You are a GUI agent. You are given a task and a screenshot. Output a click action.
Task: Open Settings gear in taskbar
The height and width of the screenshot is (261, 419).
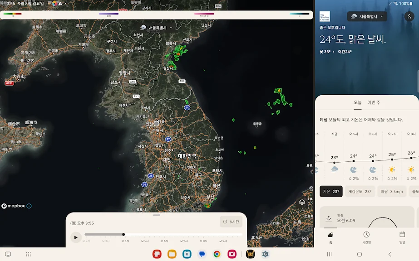pyautogui.click(x=265, y=254)
